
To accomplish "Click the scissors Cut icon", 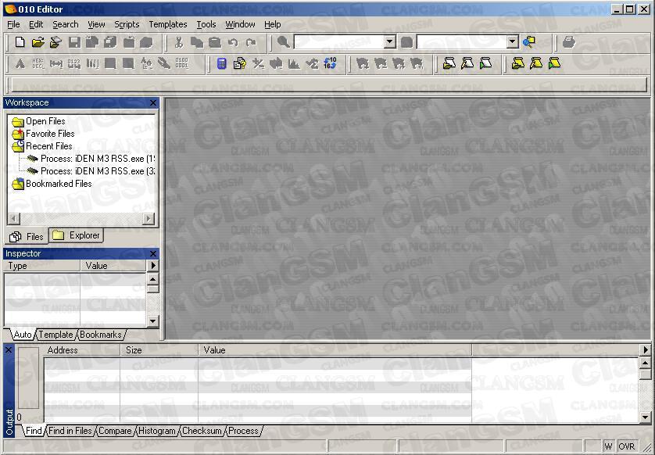I will click(179, 41).
